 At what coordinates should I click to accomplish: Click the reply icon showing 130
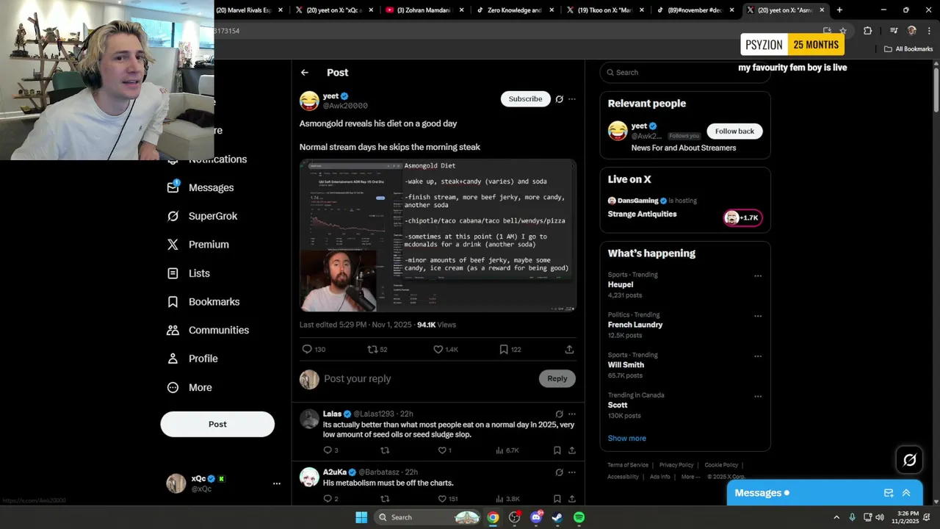[x=307, y=350]
